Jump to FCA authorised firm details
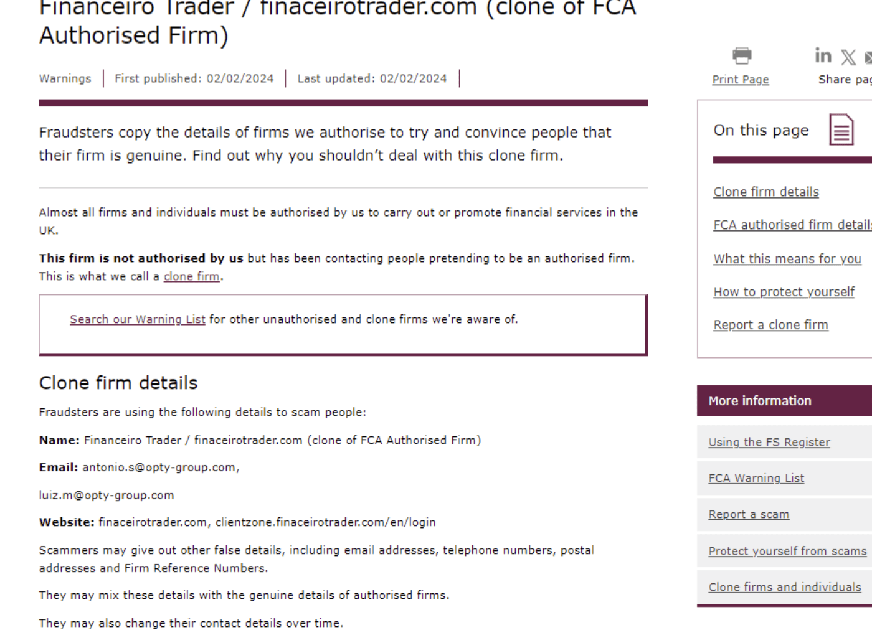The width and height of the screenshot is (872, 630). pos(792,225)
